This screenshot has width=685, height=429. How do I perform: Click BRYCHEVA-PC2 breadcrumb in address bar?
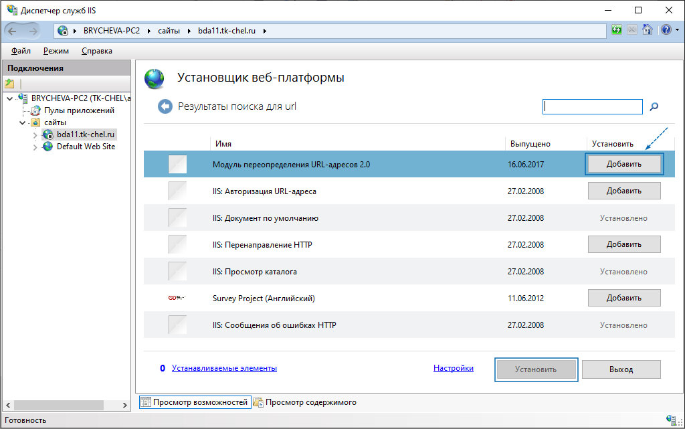click(x=112, y=31)
